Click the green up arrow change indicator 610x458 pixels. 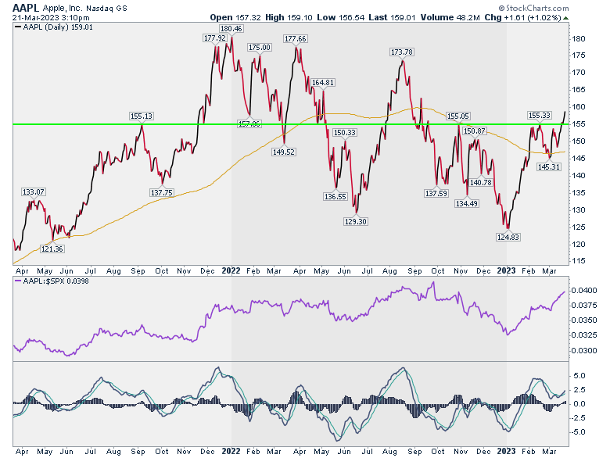coord(566,18)
